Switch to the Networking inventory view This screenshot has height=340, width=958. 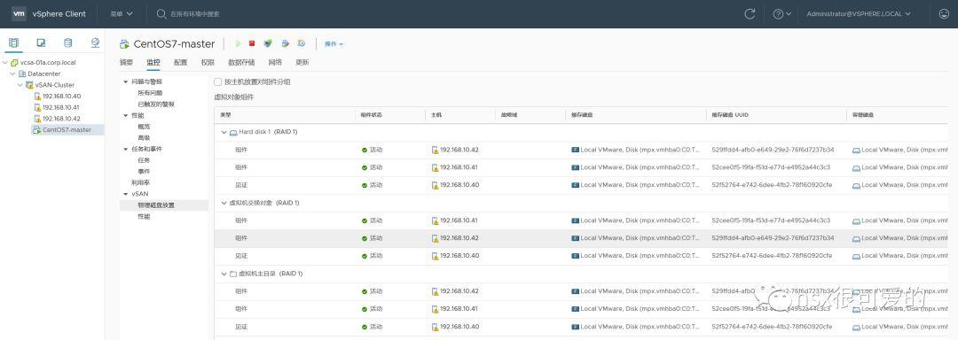(95, 42)
